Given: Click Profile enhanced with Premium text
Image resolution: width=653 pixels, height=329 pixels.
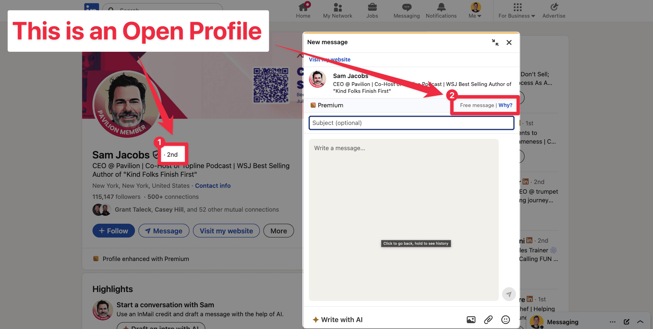Looking at the screenshot, I should click(146, 259).
